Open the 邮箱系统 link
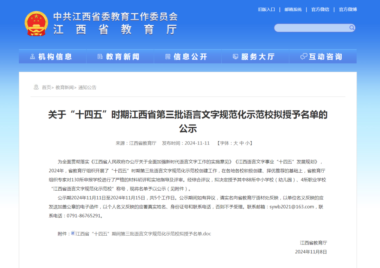The height and width of the screenshot is (268, 380). point(293,9)
